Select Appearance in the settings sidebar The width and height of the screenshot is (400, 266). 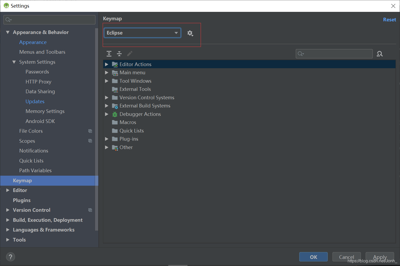click(33, 42)
